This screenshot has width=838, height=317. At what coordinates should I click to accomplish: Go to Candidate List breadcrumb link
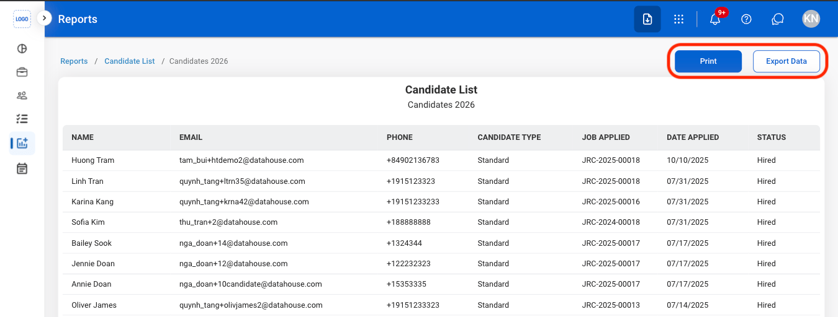pos(130,61)
